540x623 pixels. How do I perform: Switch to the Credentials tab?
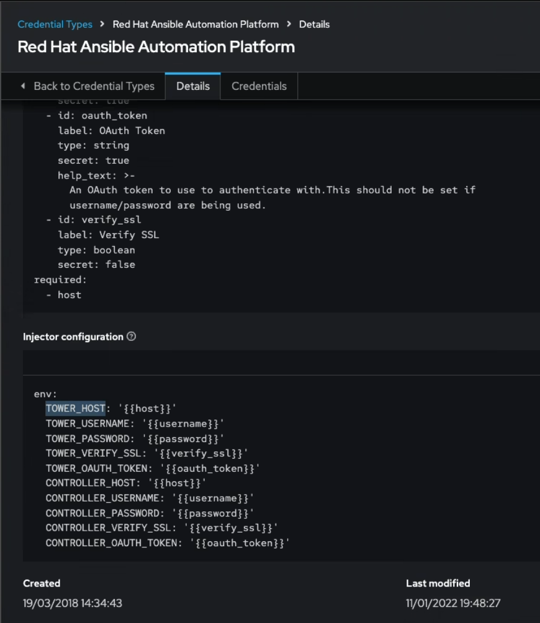click(x=259, y=86)
